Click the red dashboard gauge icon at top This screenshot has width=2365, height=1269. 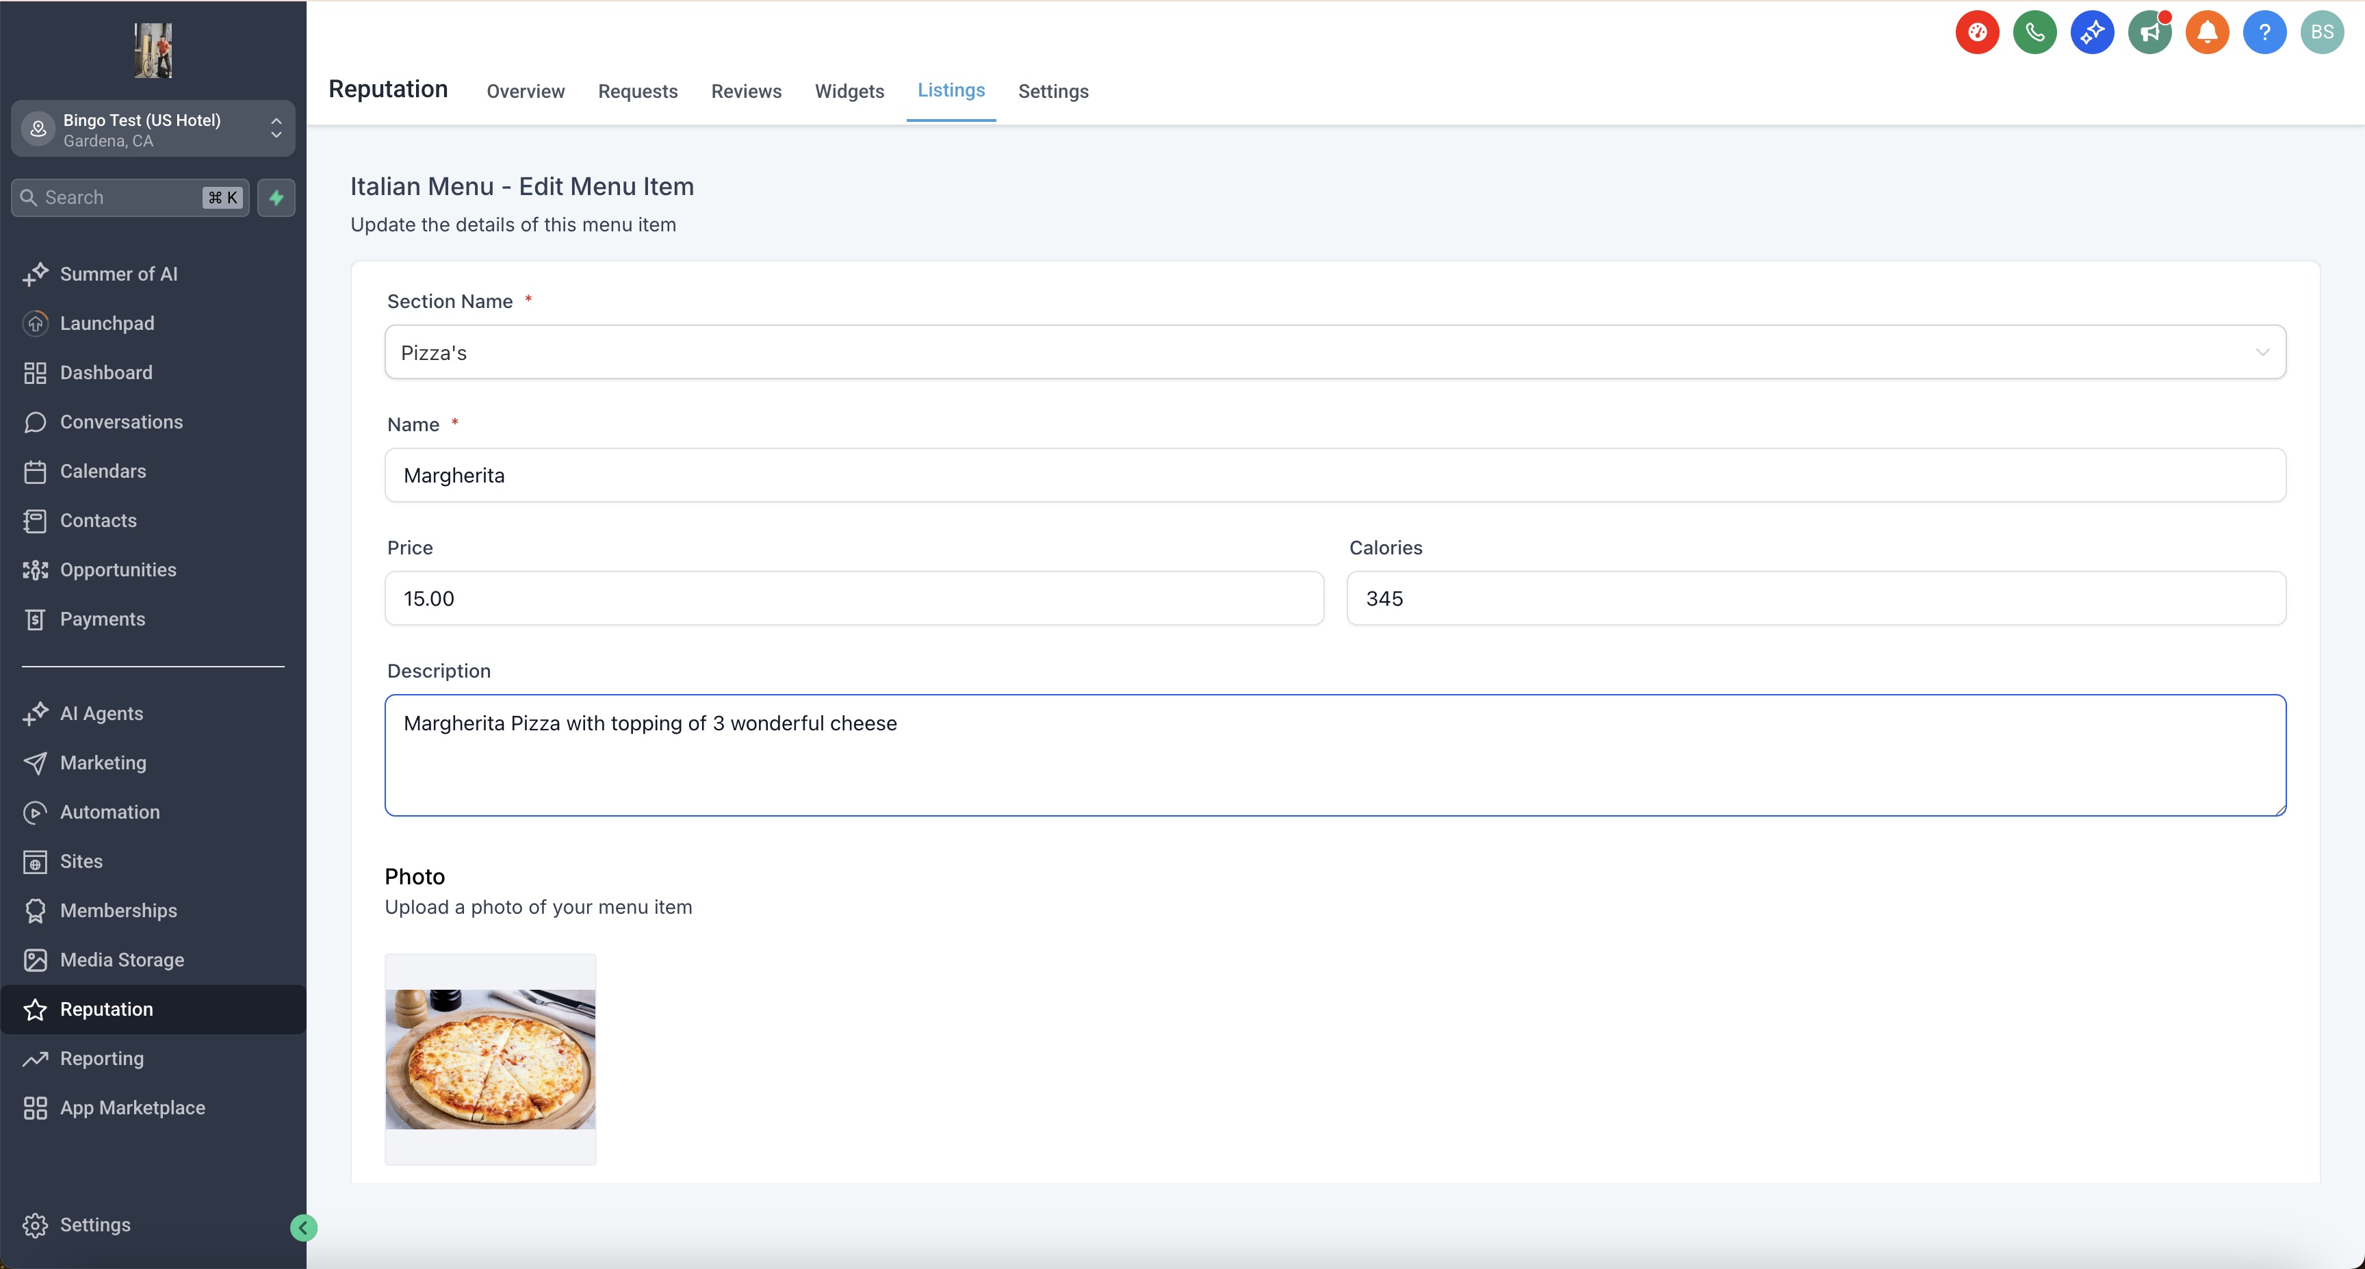1976,33
